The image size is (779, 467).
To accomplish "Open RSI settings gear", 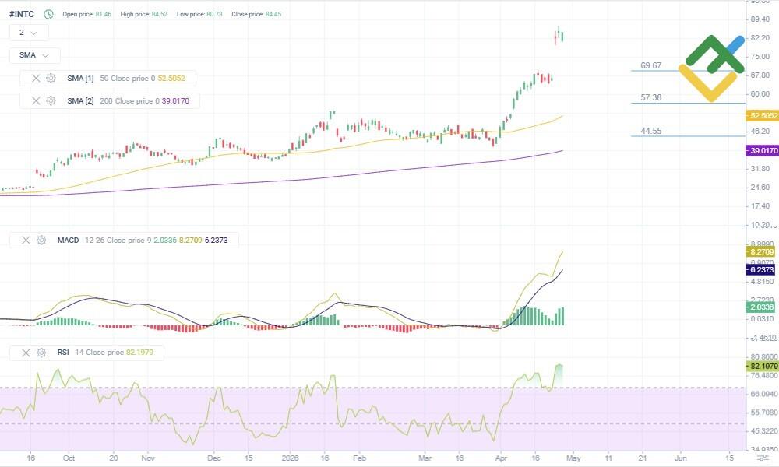I will [x=41, y=353].
